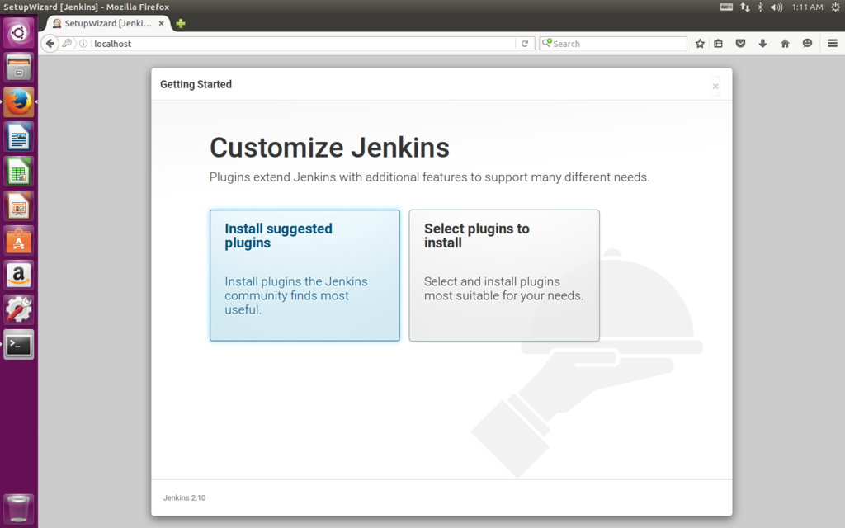Click the Firefox launcher icon
845x528 pixels.
(x=18, y=101)
